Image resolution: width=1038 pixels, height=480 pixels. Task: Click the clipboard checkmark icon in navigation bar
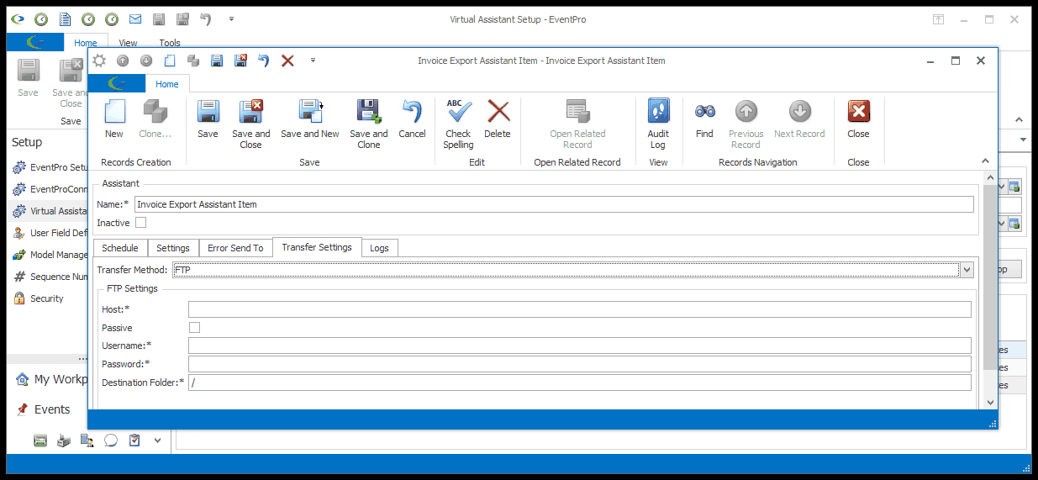tap(134, 440)
